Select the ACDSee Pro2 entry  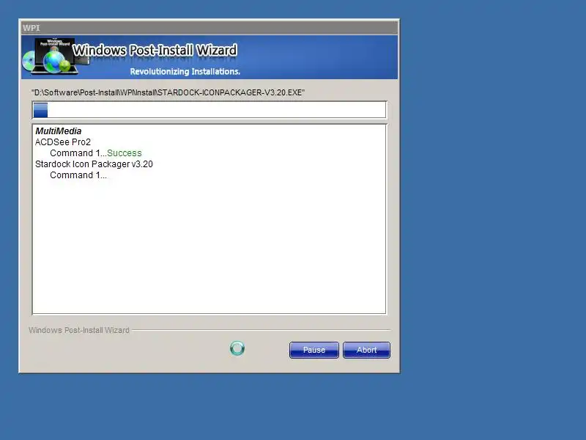click(x=63, y=142)
